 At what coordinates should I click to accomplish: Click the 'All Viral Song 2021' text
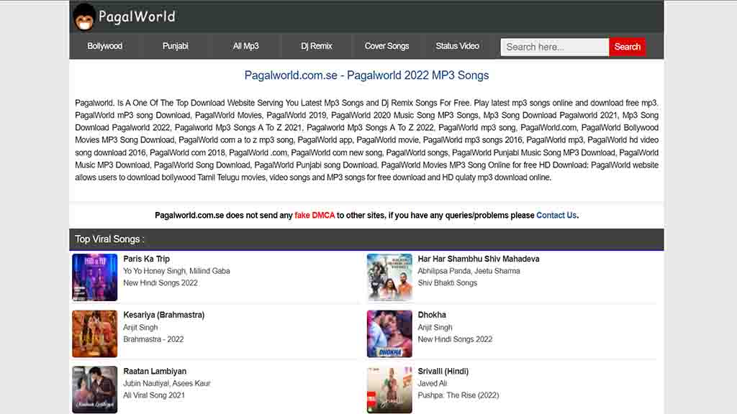[x=154, y=395]
